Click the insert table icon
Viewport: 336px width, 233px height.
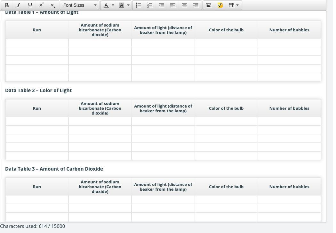231,5
